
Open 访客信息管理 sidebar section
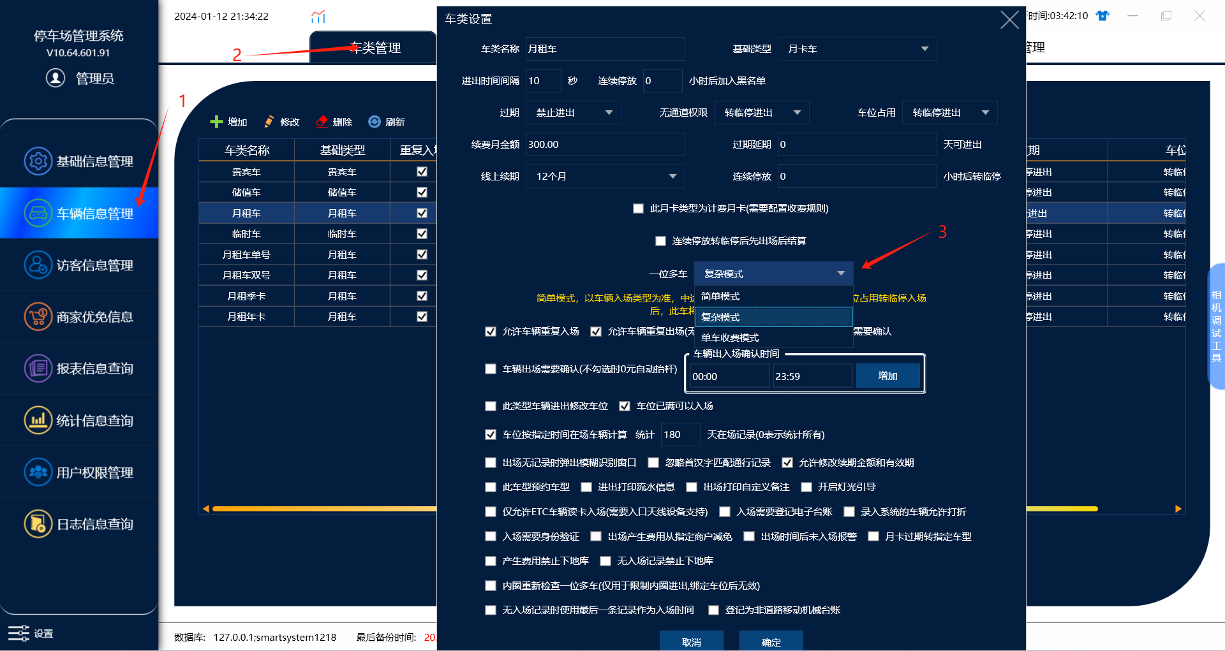click(x=79, y=265)
